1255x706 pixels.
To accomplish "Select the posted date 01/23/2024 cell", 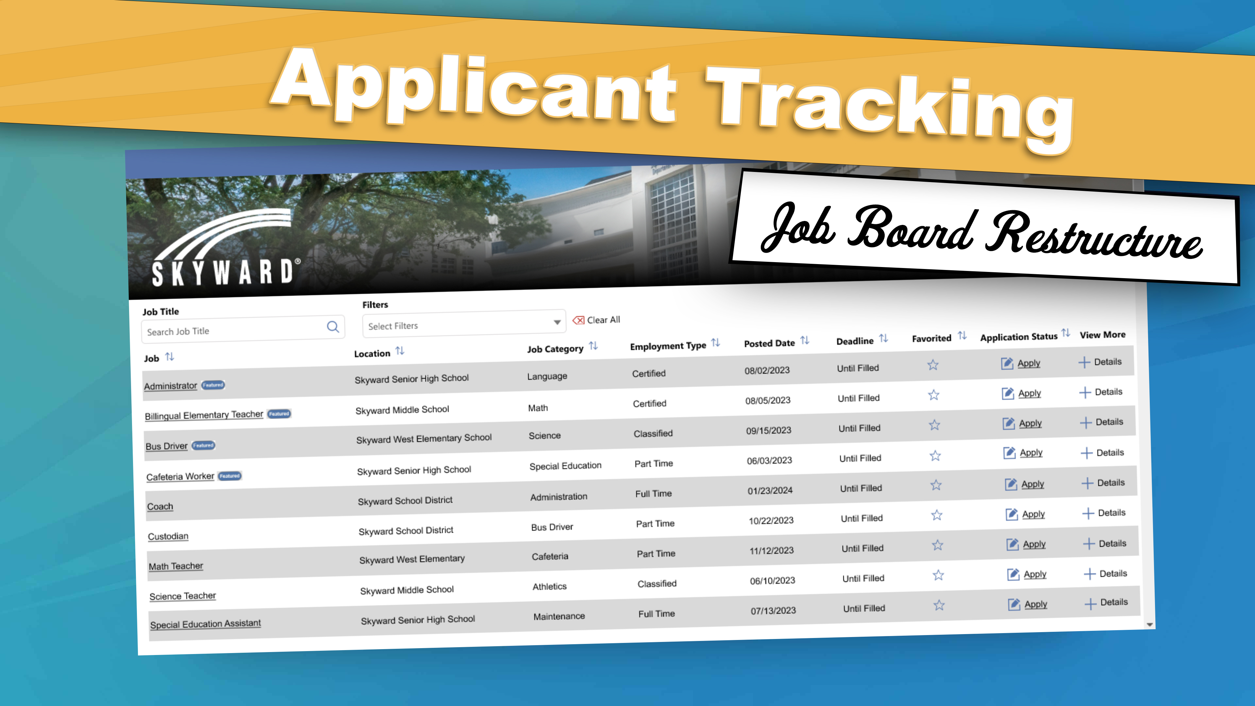I will (x=770, y=491).
